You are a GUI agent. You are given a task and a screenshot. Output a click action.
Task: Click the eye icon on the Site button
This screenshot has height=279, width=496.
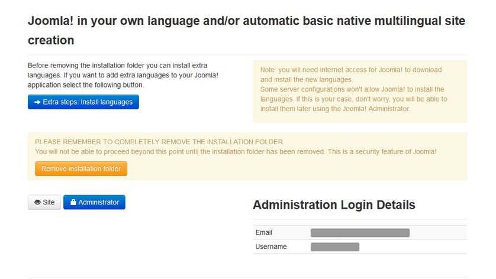point(37,203)
